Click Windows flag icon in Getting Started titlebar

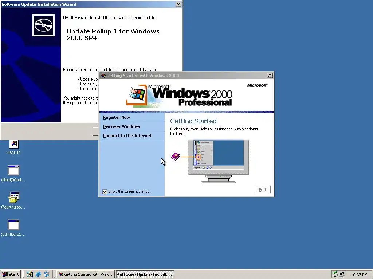pyautogui.click(x=103, y=76)
